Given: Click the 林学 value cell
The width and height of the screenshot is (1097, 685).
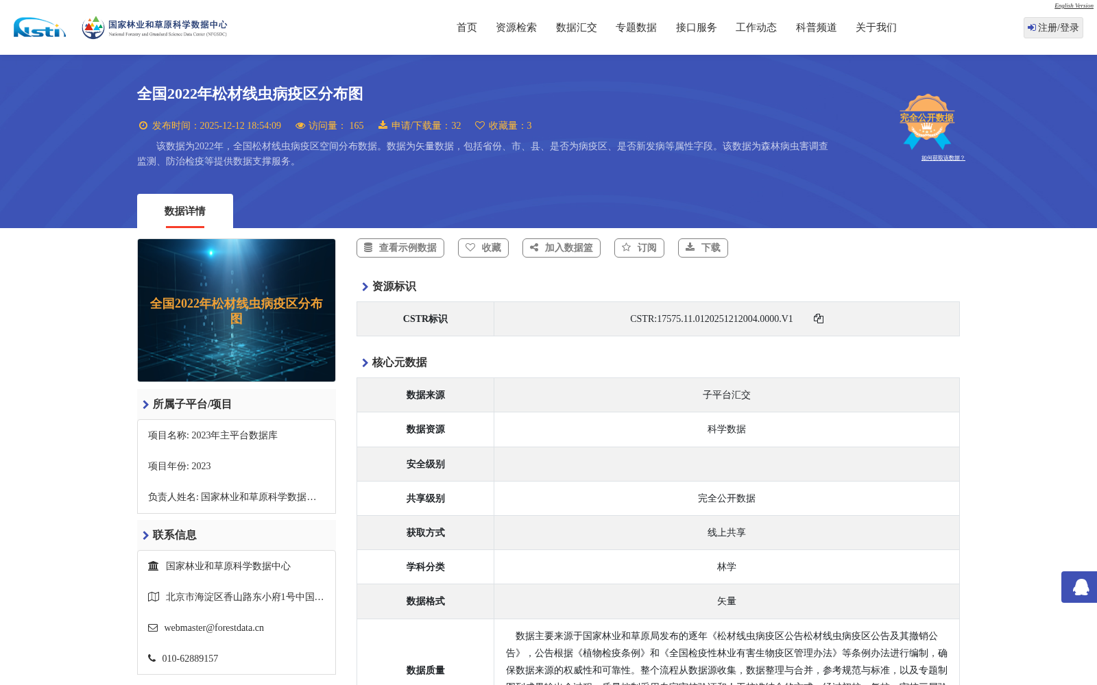Looking at the screenshot, I should [x=727, y=566].
